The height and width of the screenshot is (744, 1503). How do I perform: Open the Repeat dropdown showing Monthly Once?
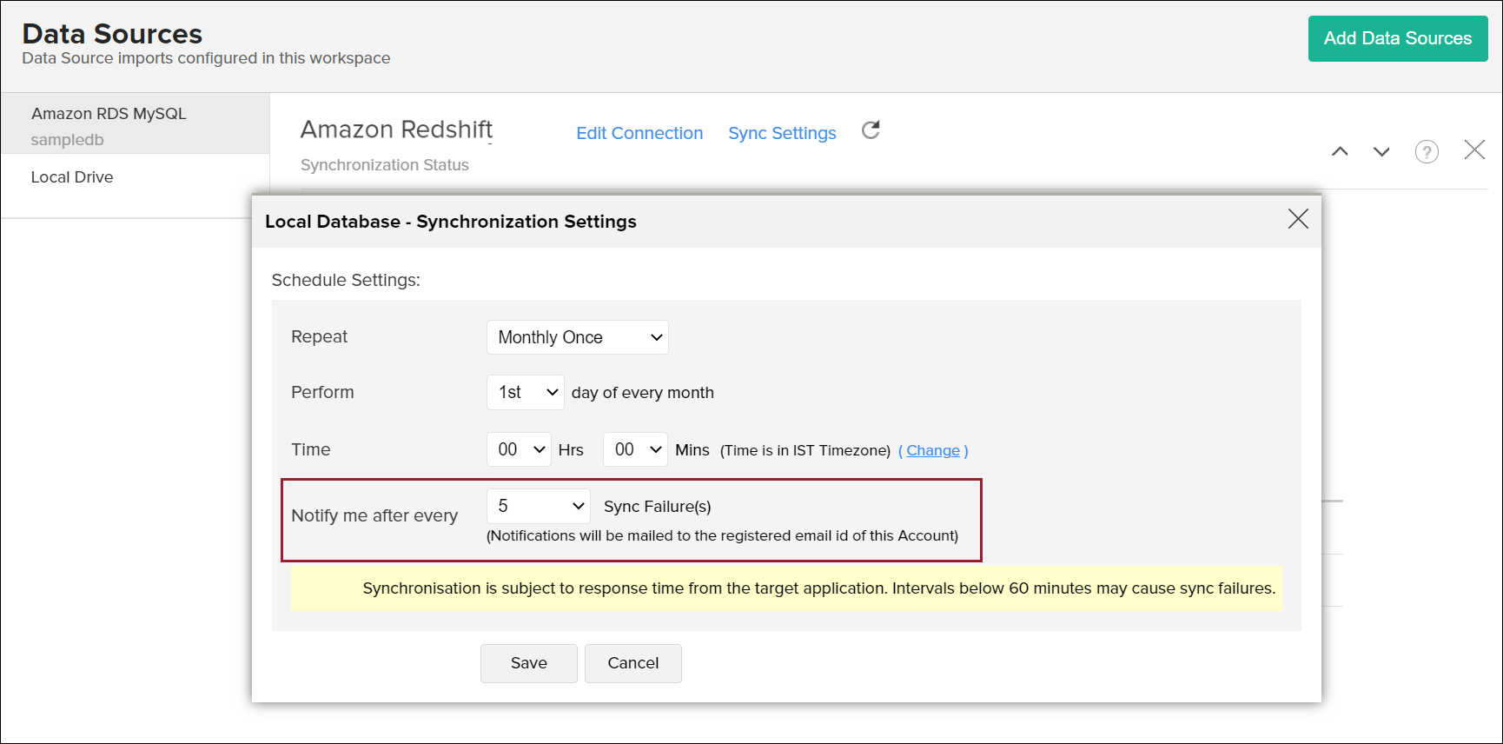[x=578, y=337]
